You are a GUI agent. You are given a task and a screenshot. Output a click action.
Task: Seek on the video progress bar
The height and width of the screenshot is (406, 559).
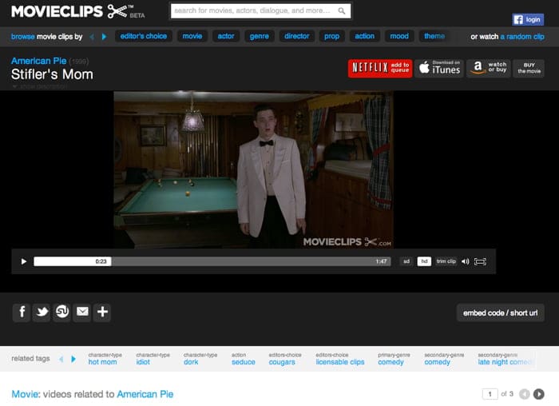(x=212, y=261)
